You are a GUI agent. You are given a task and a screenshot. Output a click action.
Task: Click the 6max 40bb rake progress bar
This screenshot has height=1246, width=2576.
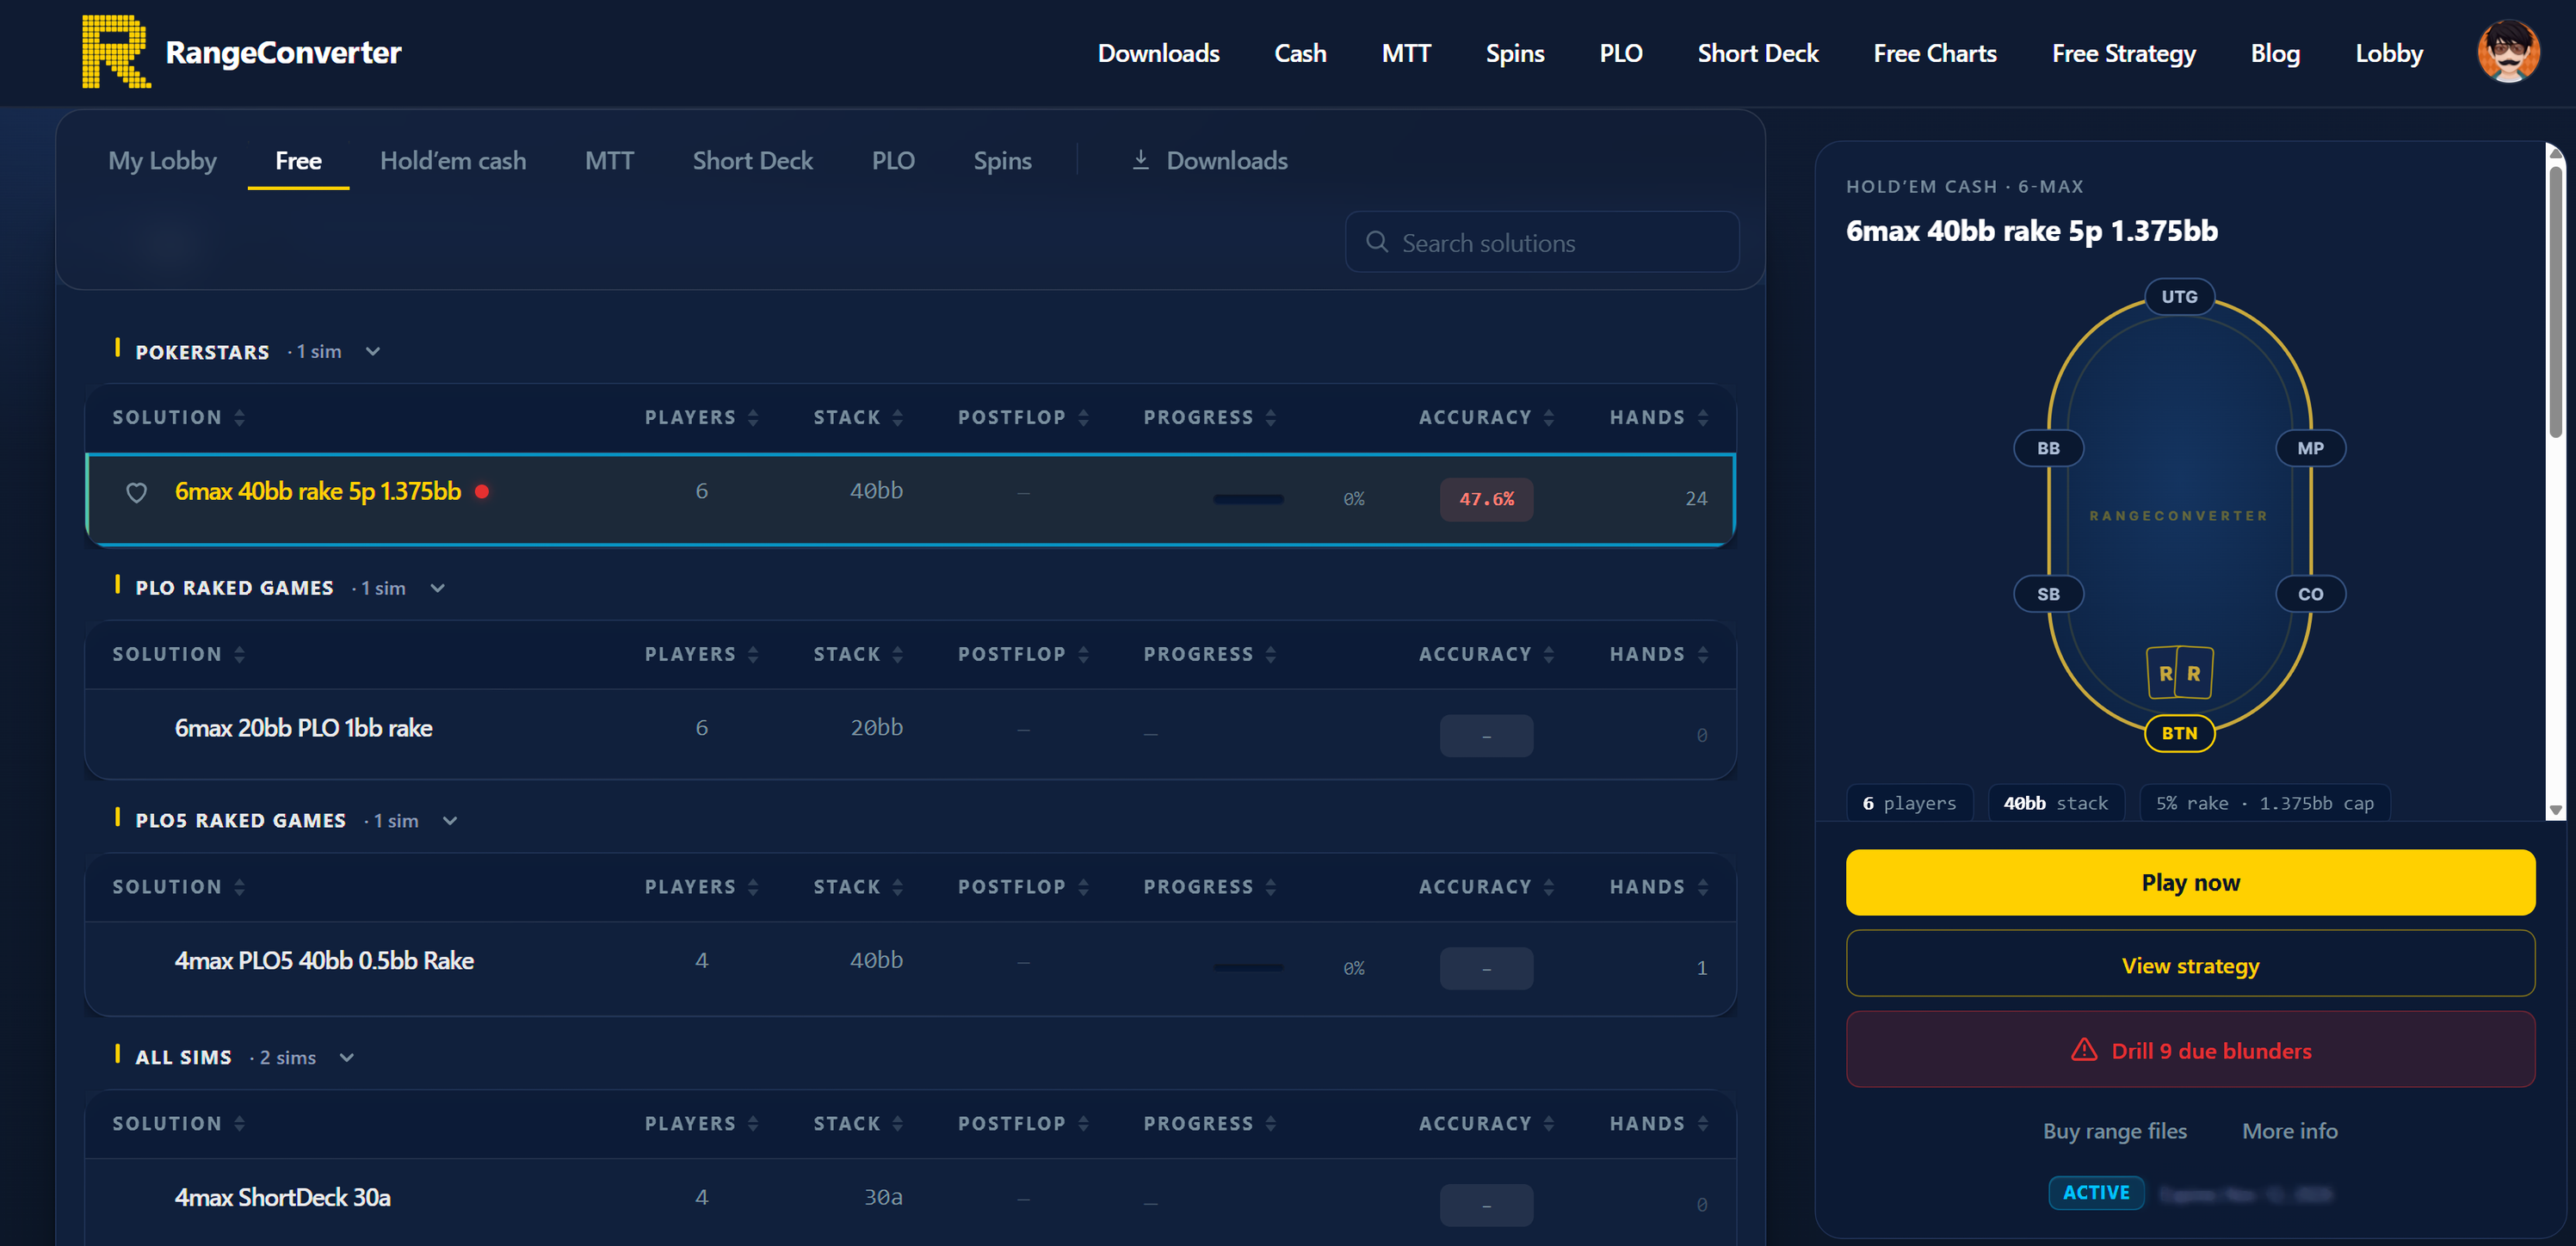(x=1248, y=498)
